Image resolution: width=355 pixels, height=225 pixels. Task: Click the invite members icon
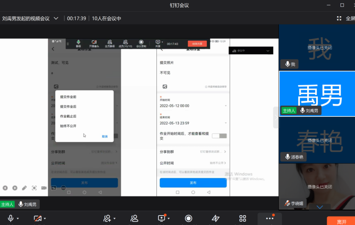tap(107, 218)
